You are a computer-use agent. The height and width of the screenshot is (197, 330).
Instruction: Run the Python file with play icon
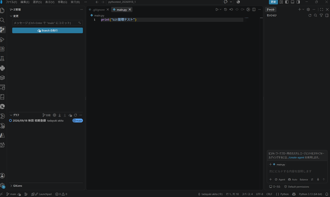(217, 9)
